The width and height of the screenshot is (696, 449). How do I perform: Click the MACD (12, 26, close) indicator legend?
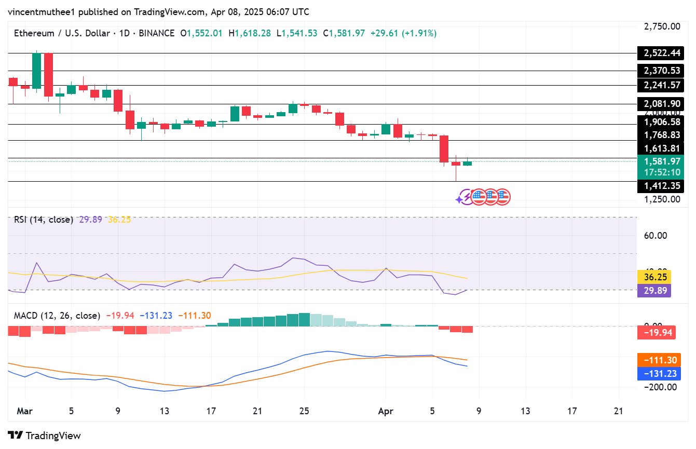pos(57,316)
